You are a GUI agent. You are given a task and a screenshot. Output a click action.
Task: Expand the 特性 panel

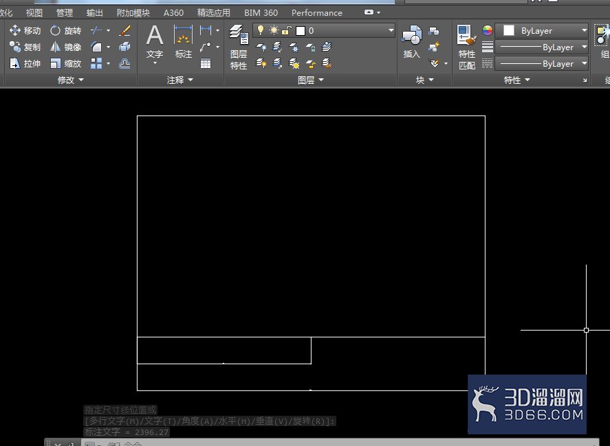(516, 80)
